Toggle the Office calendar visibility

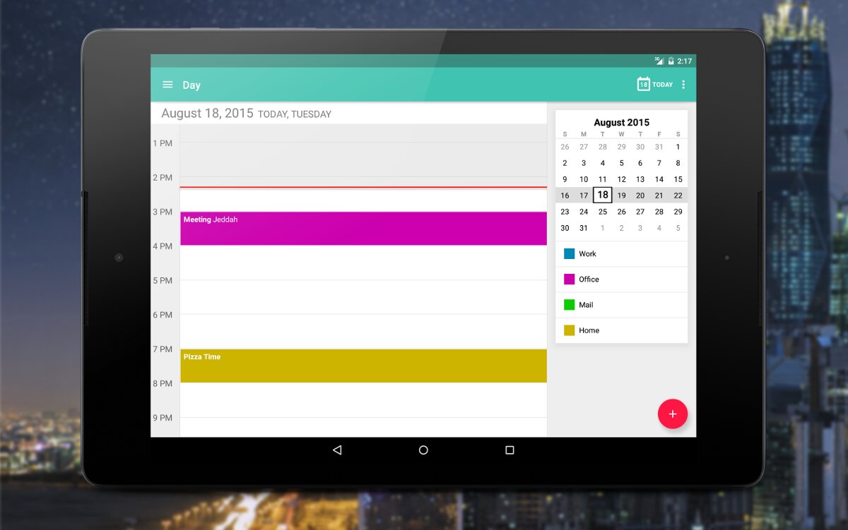(x=570, y=279)
